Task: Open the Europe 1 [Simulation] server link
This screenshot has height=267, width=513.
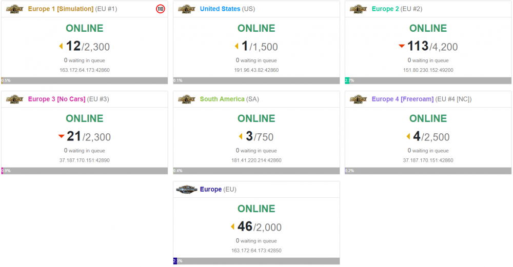Action: (61, 9)
